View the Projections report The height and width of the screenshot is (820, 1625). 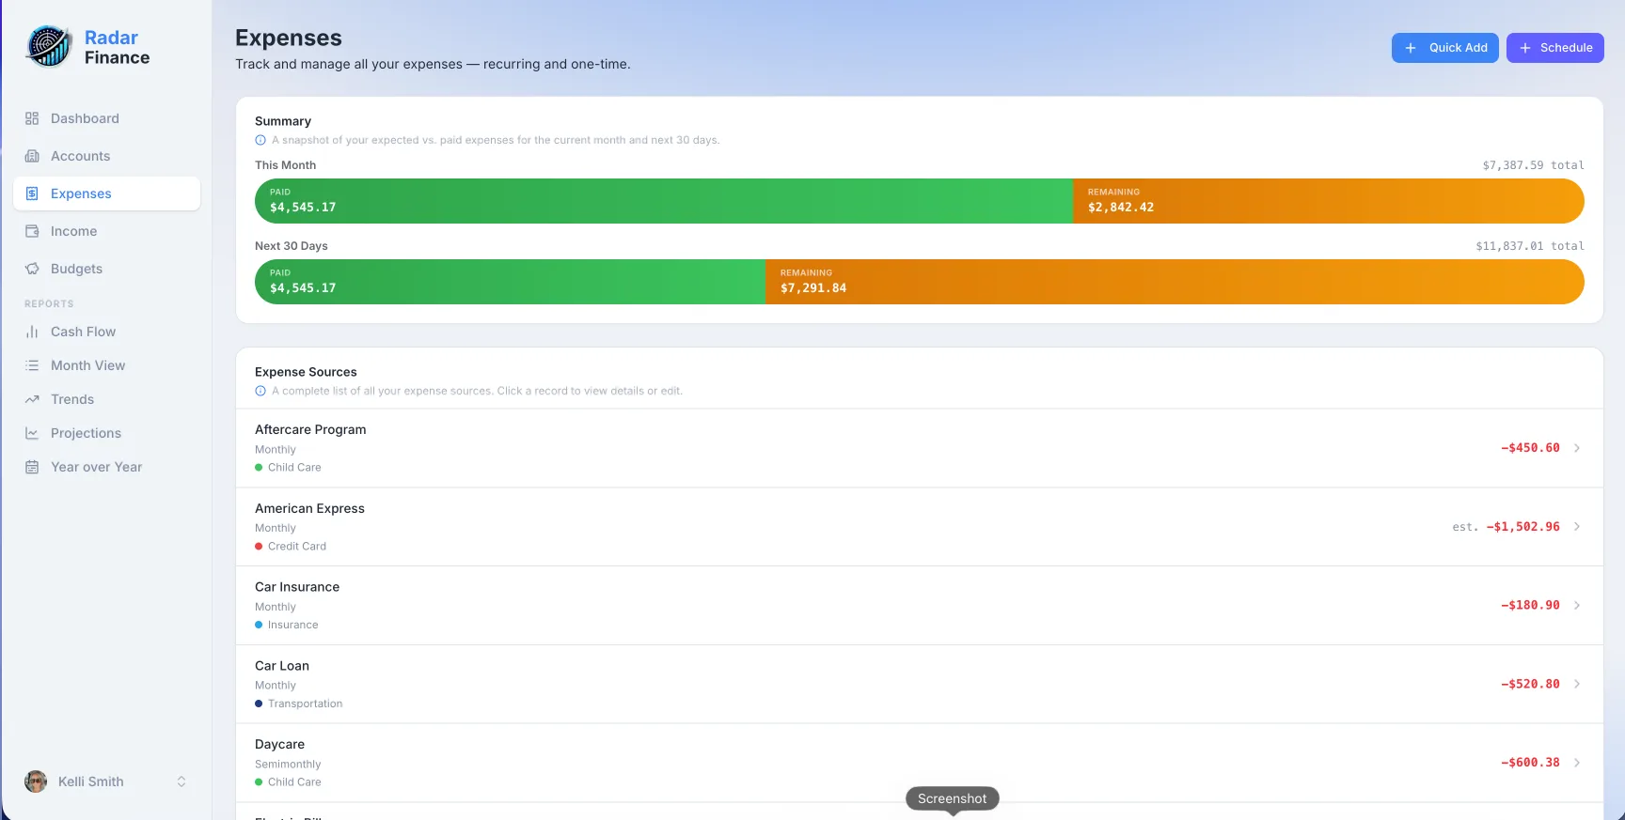point(106,433)
